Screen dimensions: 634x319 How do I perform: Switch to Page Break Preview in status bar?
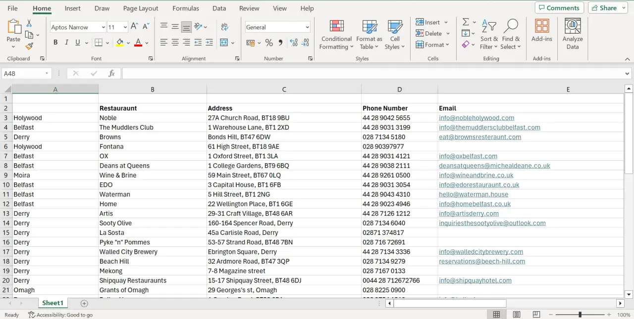tap(536, 315)
